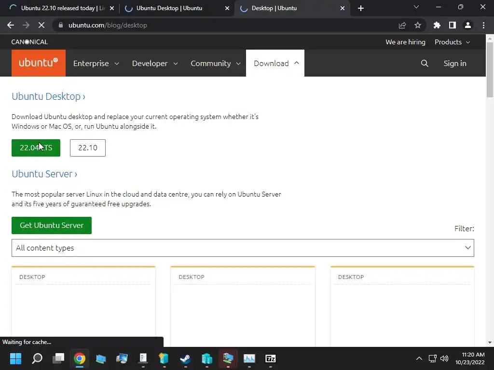Open the All content types filter dropdown
The height and width of the screenshot is (370, 494).
point(243,248)
